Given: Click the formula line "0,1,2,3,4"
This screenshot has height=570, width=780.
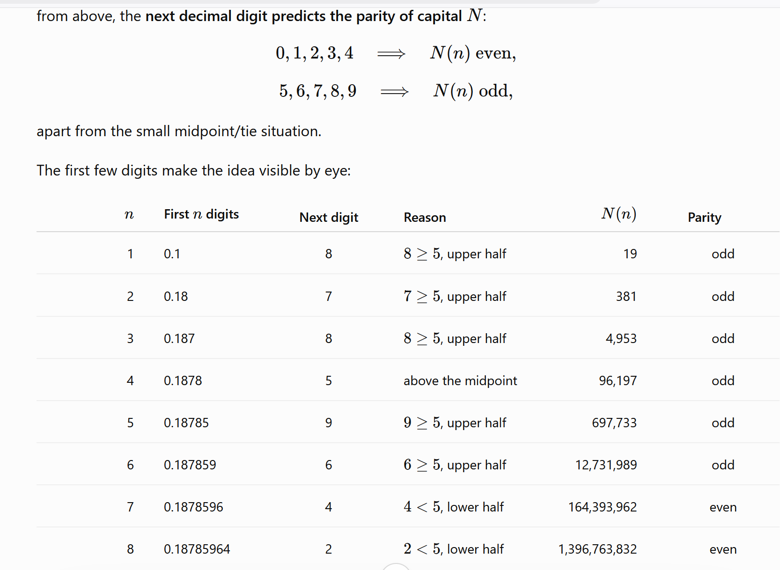Looking at the screenshot, I should click(315, 53).
